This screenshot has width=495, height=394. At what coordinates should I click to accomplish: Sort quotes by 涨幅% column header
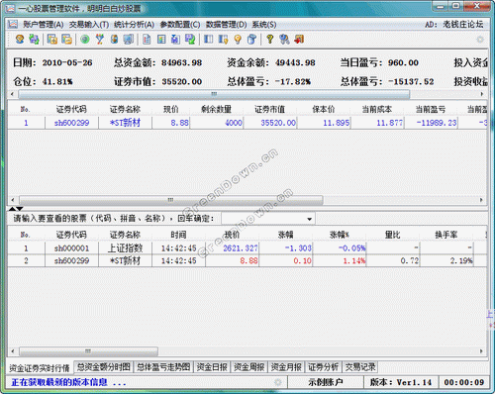pyautogui.click(x=340, y=235)
